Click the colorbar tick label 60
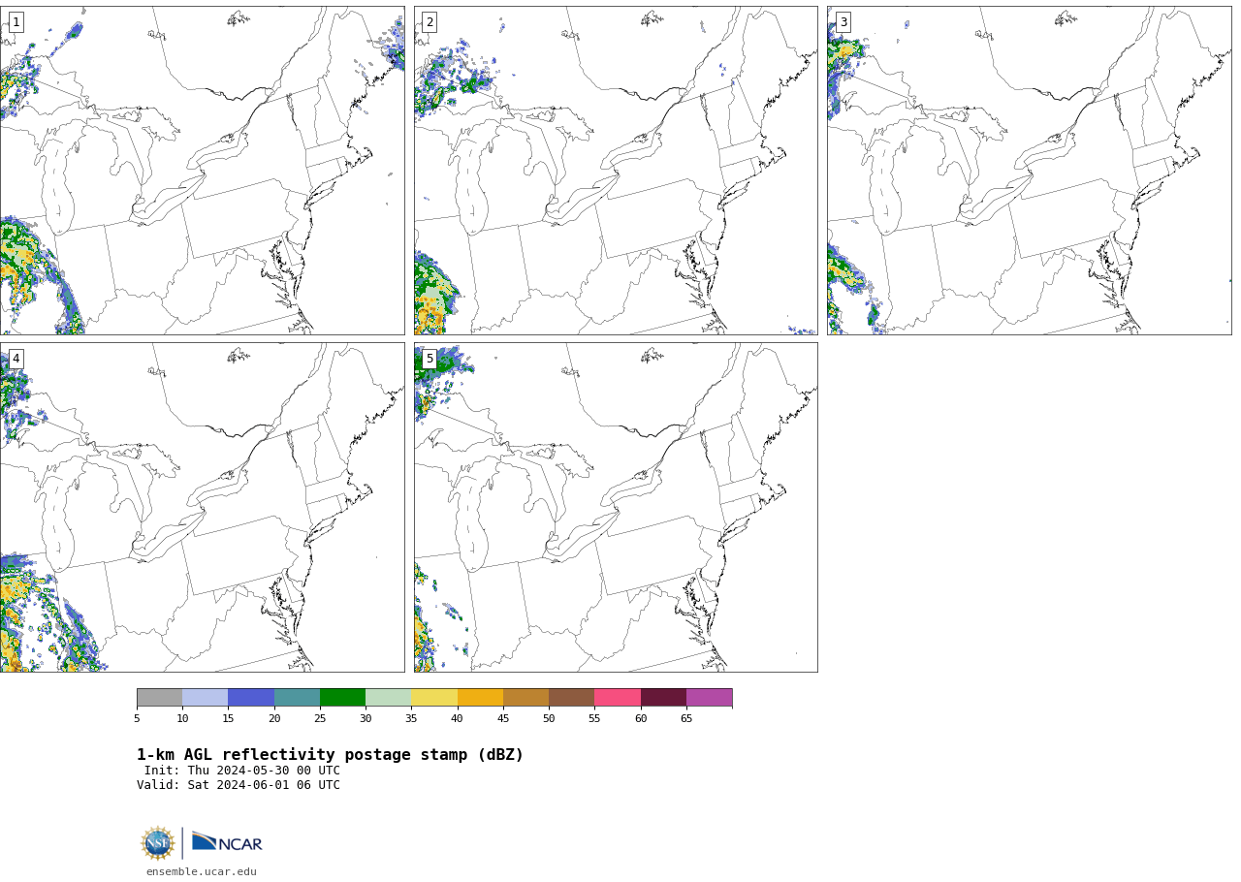The height and width of the screenshot is (882, 1241). click(641, 718)
